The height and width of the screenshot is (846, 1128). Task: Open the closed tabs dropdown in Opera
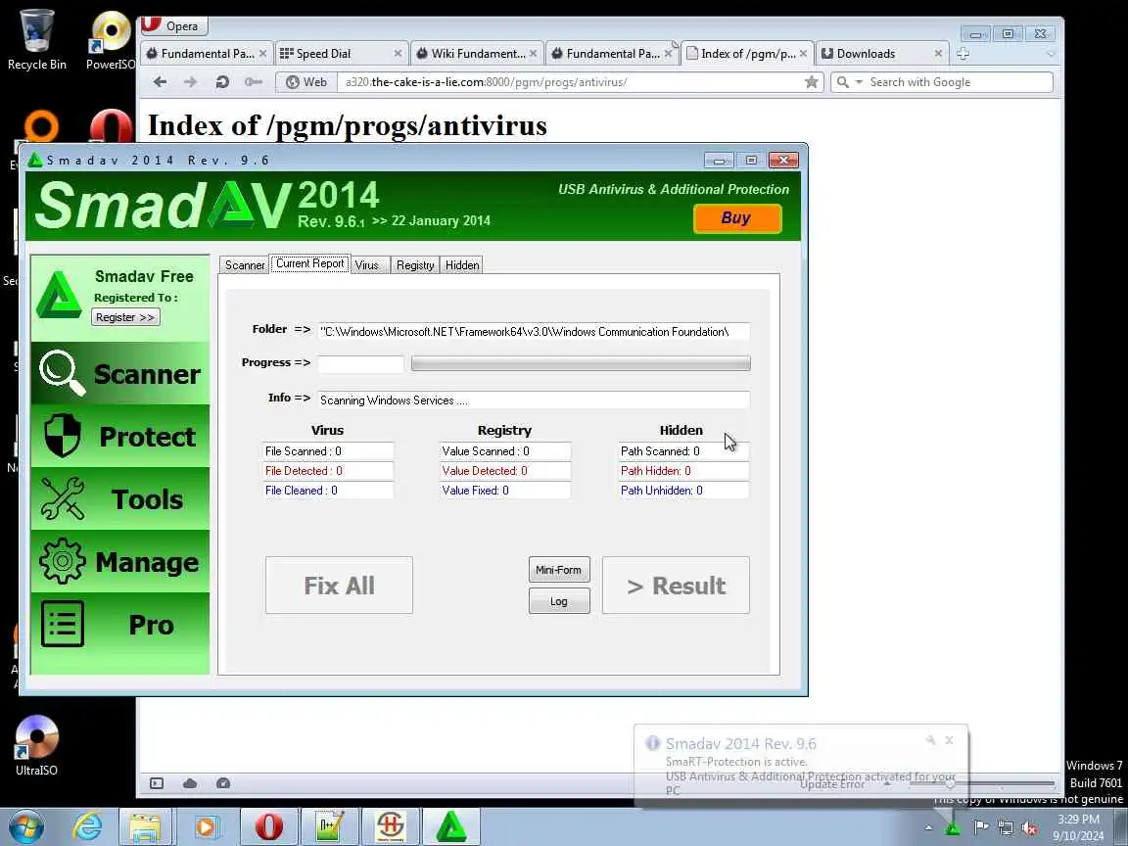1051,53
